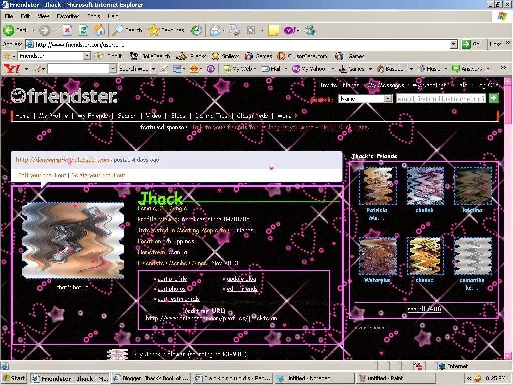Open JokeSearch on the toolbar
513x385 pixels.
(x=150, y=56)
